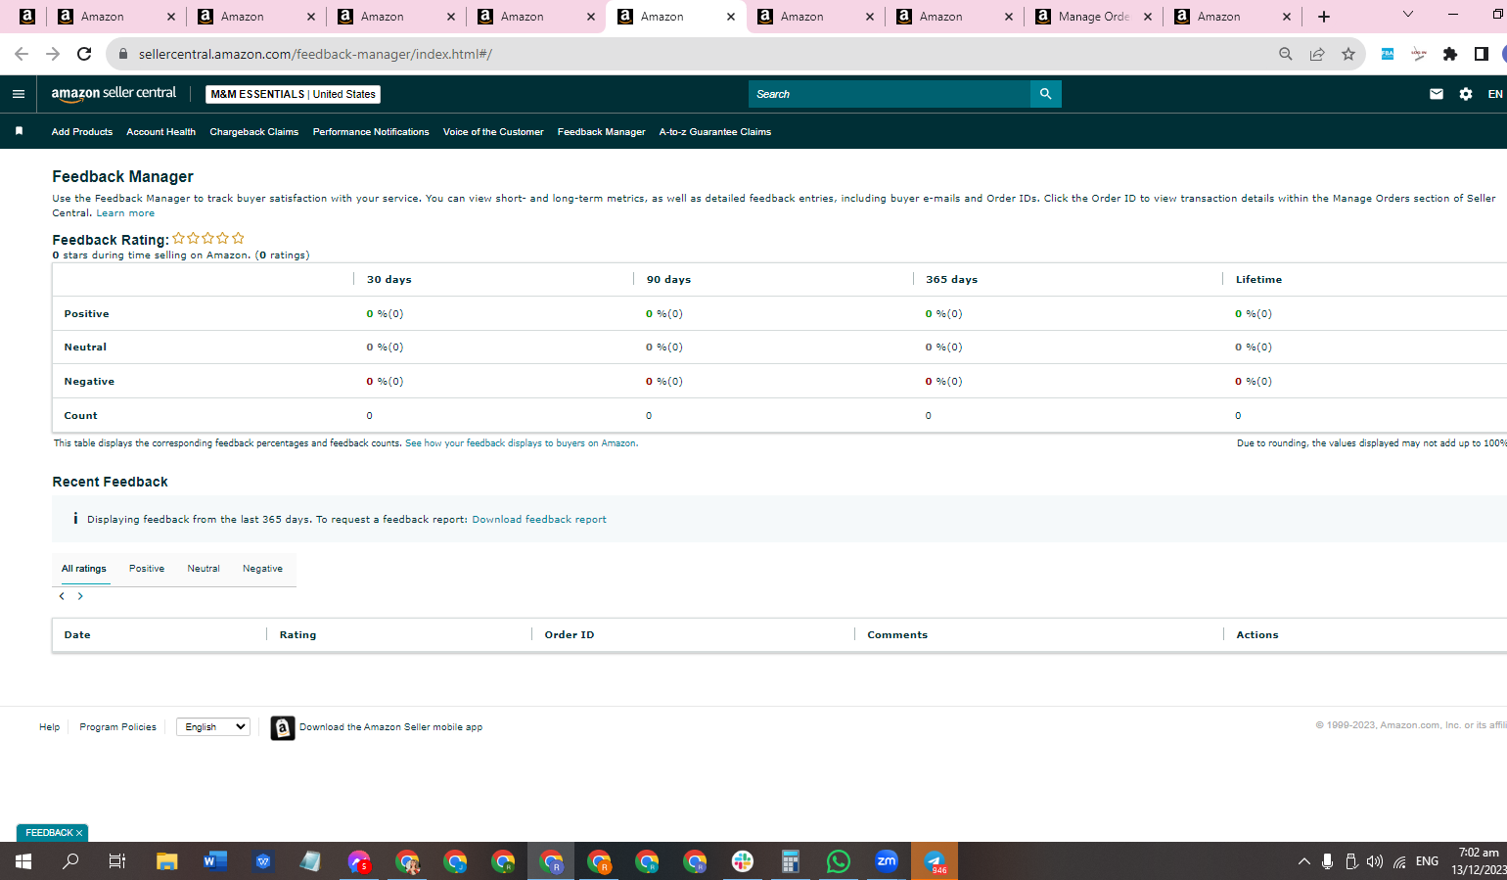Screen dimensions: 1507x880
Task: Show hidden system tray icons
Action: point(1303,861)
